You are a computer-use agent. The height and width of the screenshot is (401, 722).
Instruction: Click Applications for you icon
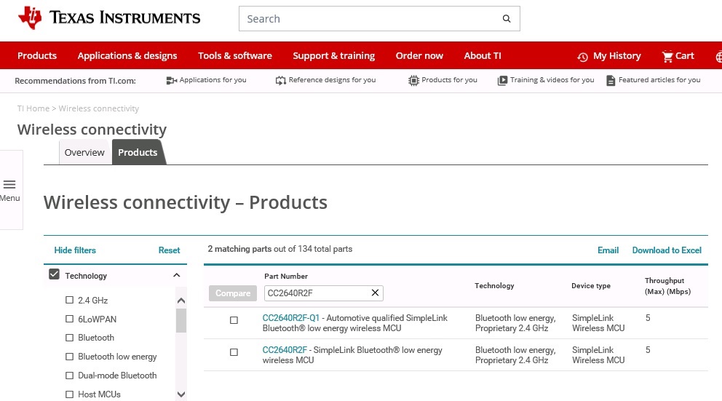click(x=171, y=81)
